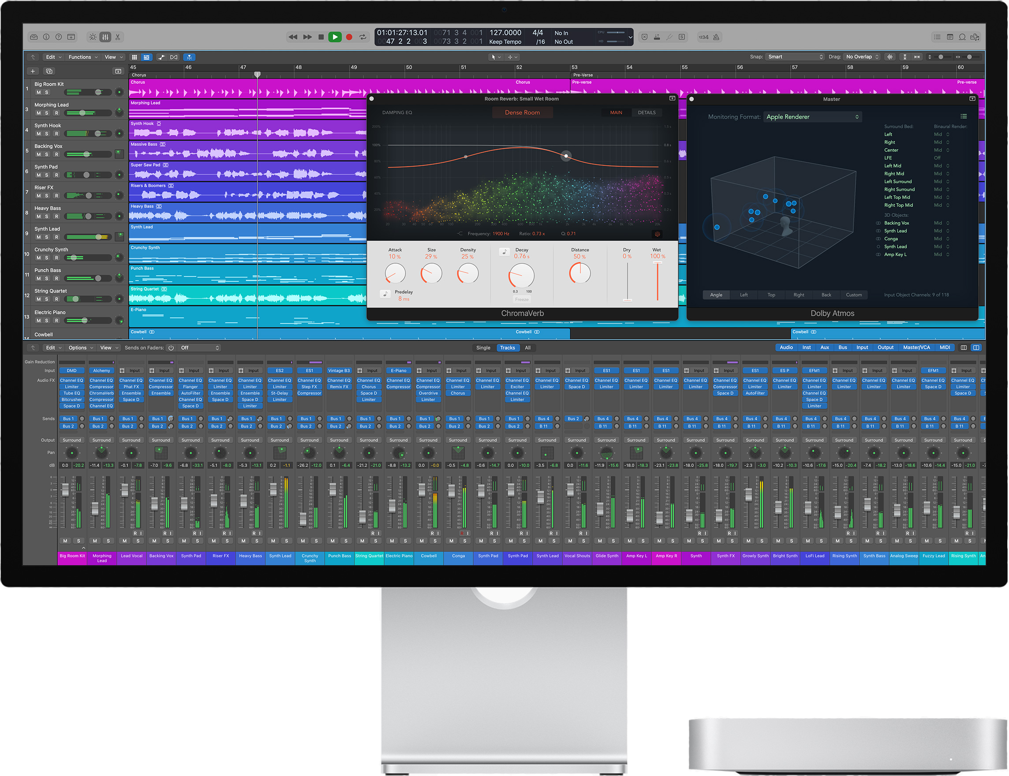
Task: Change Center binaural render mode stepper
Action: [948, 150]
